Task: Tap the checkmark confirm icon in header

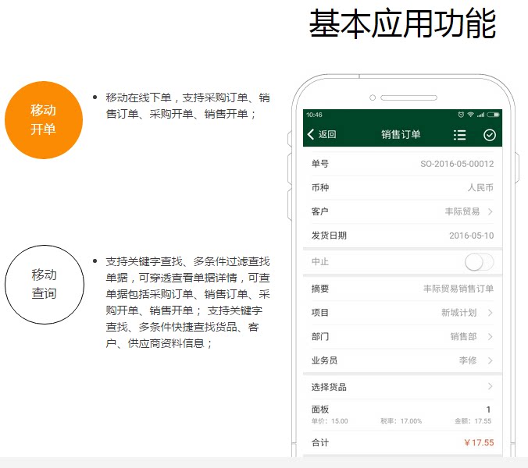Action: tap(489, 135)
